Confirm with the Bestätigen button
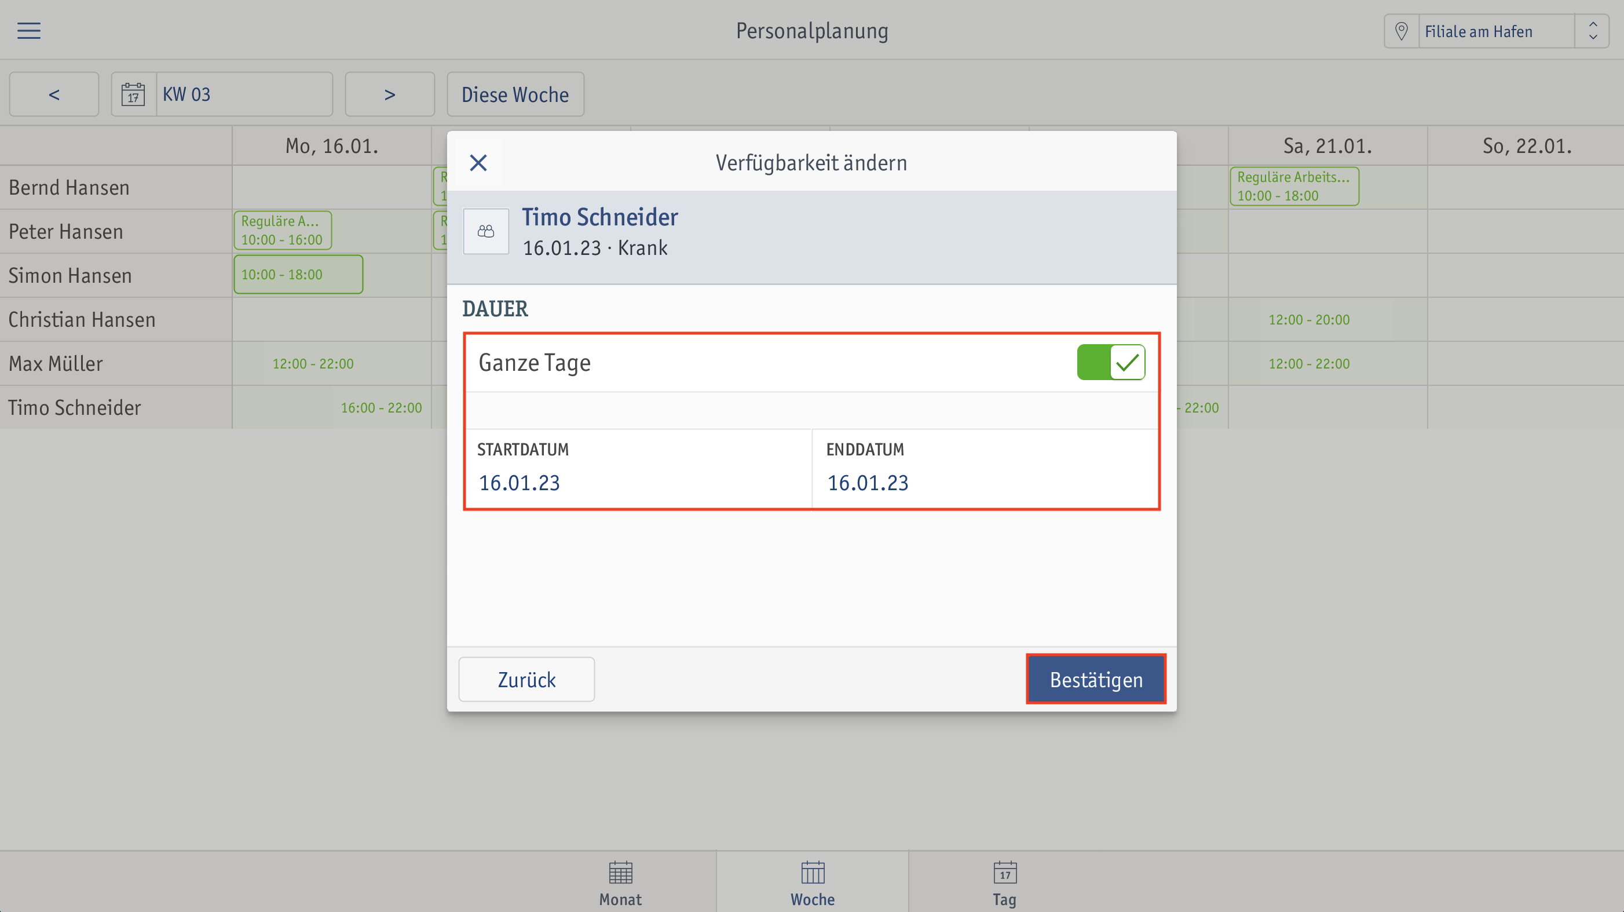This screenshot has width=1624, height=912. [1096, 679]
